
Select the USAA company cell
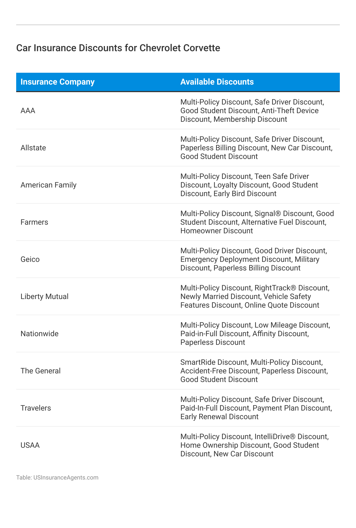(30, 445)
